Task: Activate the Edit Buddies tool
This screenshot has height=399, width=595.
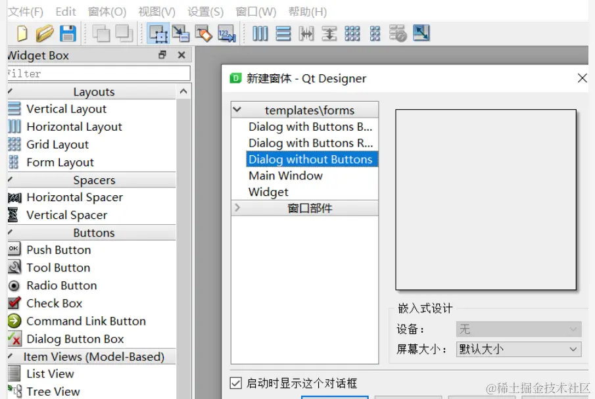Action: pos(204,34)
